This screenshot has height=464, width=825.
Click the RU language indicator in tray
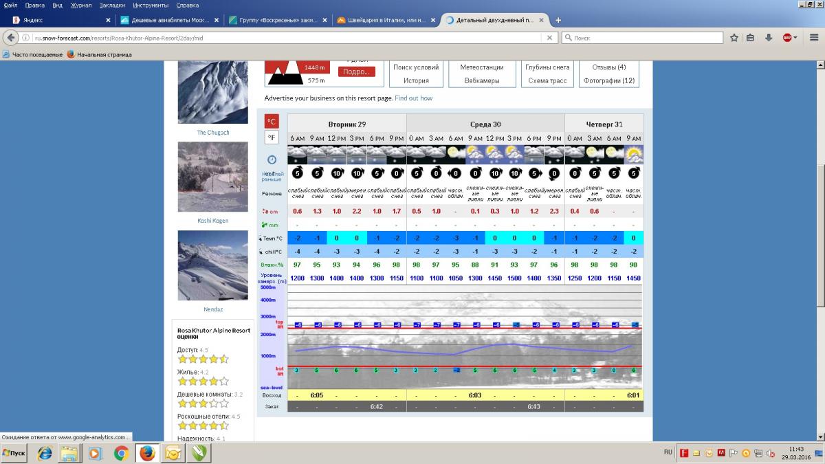(668, 452)
